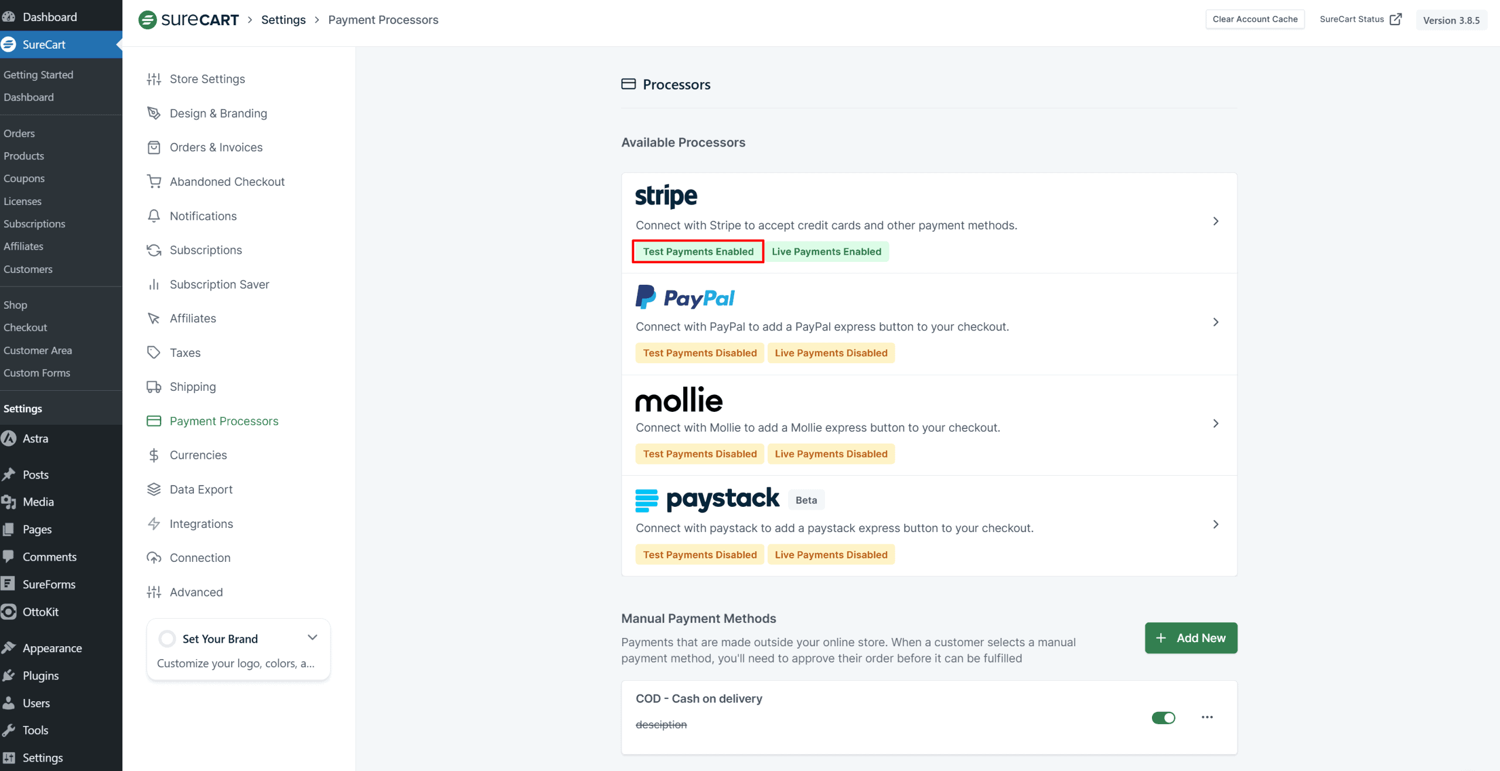Viewport: 1500px width, 771px height.
Task: Click the Currencies dollar icon
Action: click(154, 455)
